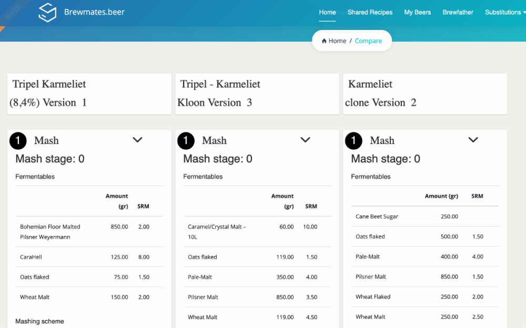
Task: Click the Amount (gr) header in Version 2 table
Action: (441, 196)
